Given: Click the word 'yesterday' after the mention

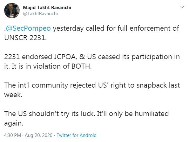Looking at the screenshot, I should 68,28.
